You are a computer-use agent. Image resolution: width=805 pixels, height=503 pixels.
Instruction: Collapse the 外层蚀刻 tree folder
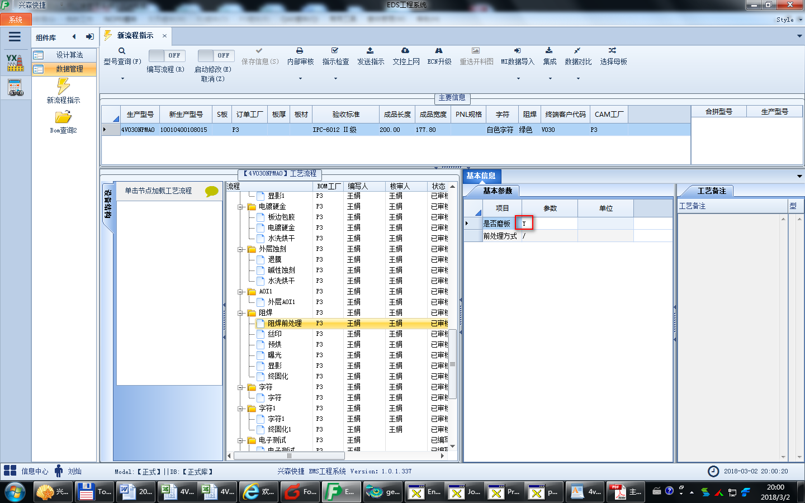[x=240, y=249]
